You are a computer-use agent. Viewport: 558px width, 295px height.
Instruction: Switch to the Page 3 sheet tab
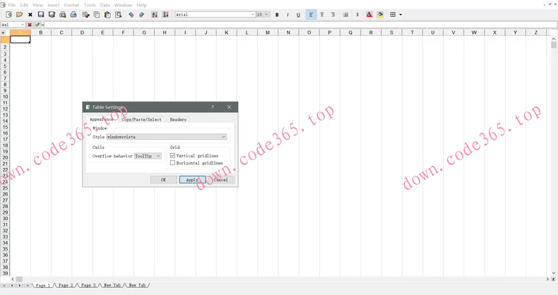(x=88, y=285)
